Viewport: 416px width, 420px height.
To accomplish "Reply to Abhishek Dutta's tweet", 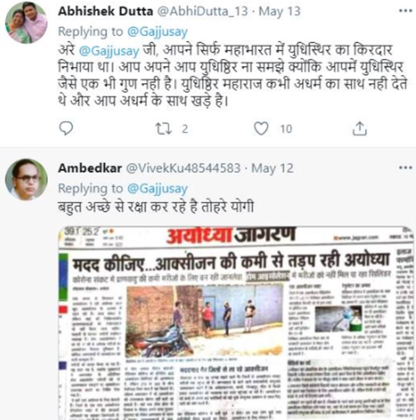I will coord(66,128).
